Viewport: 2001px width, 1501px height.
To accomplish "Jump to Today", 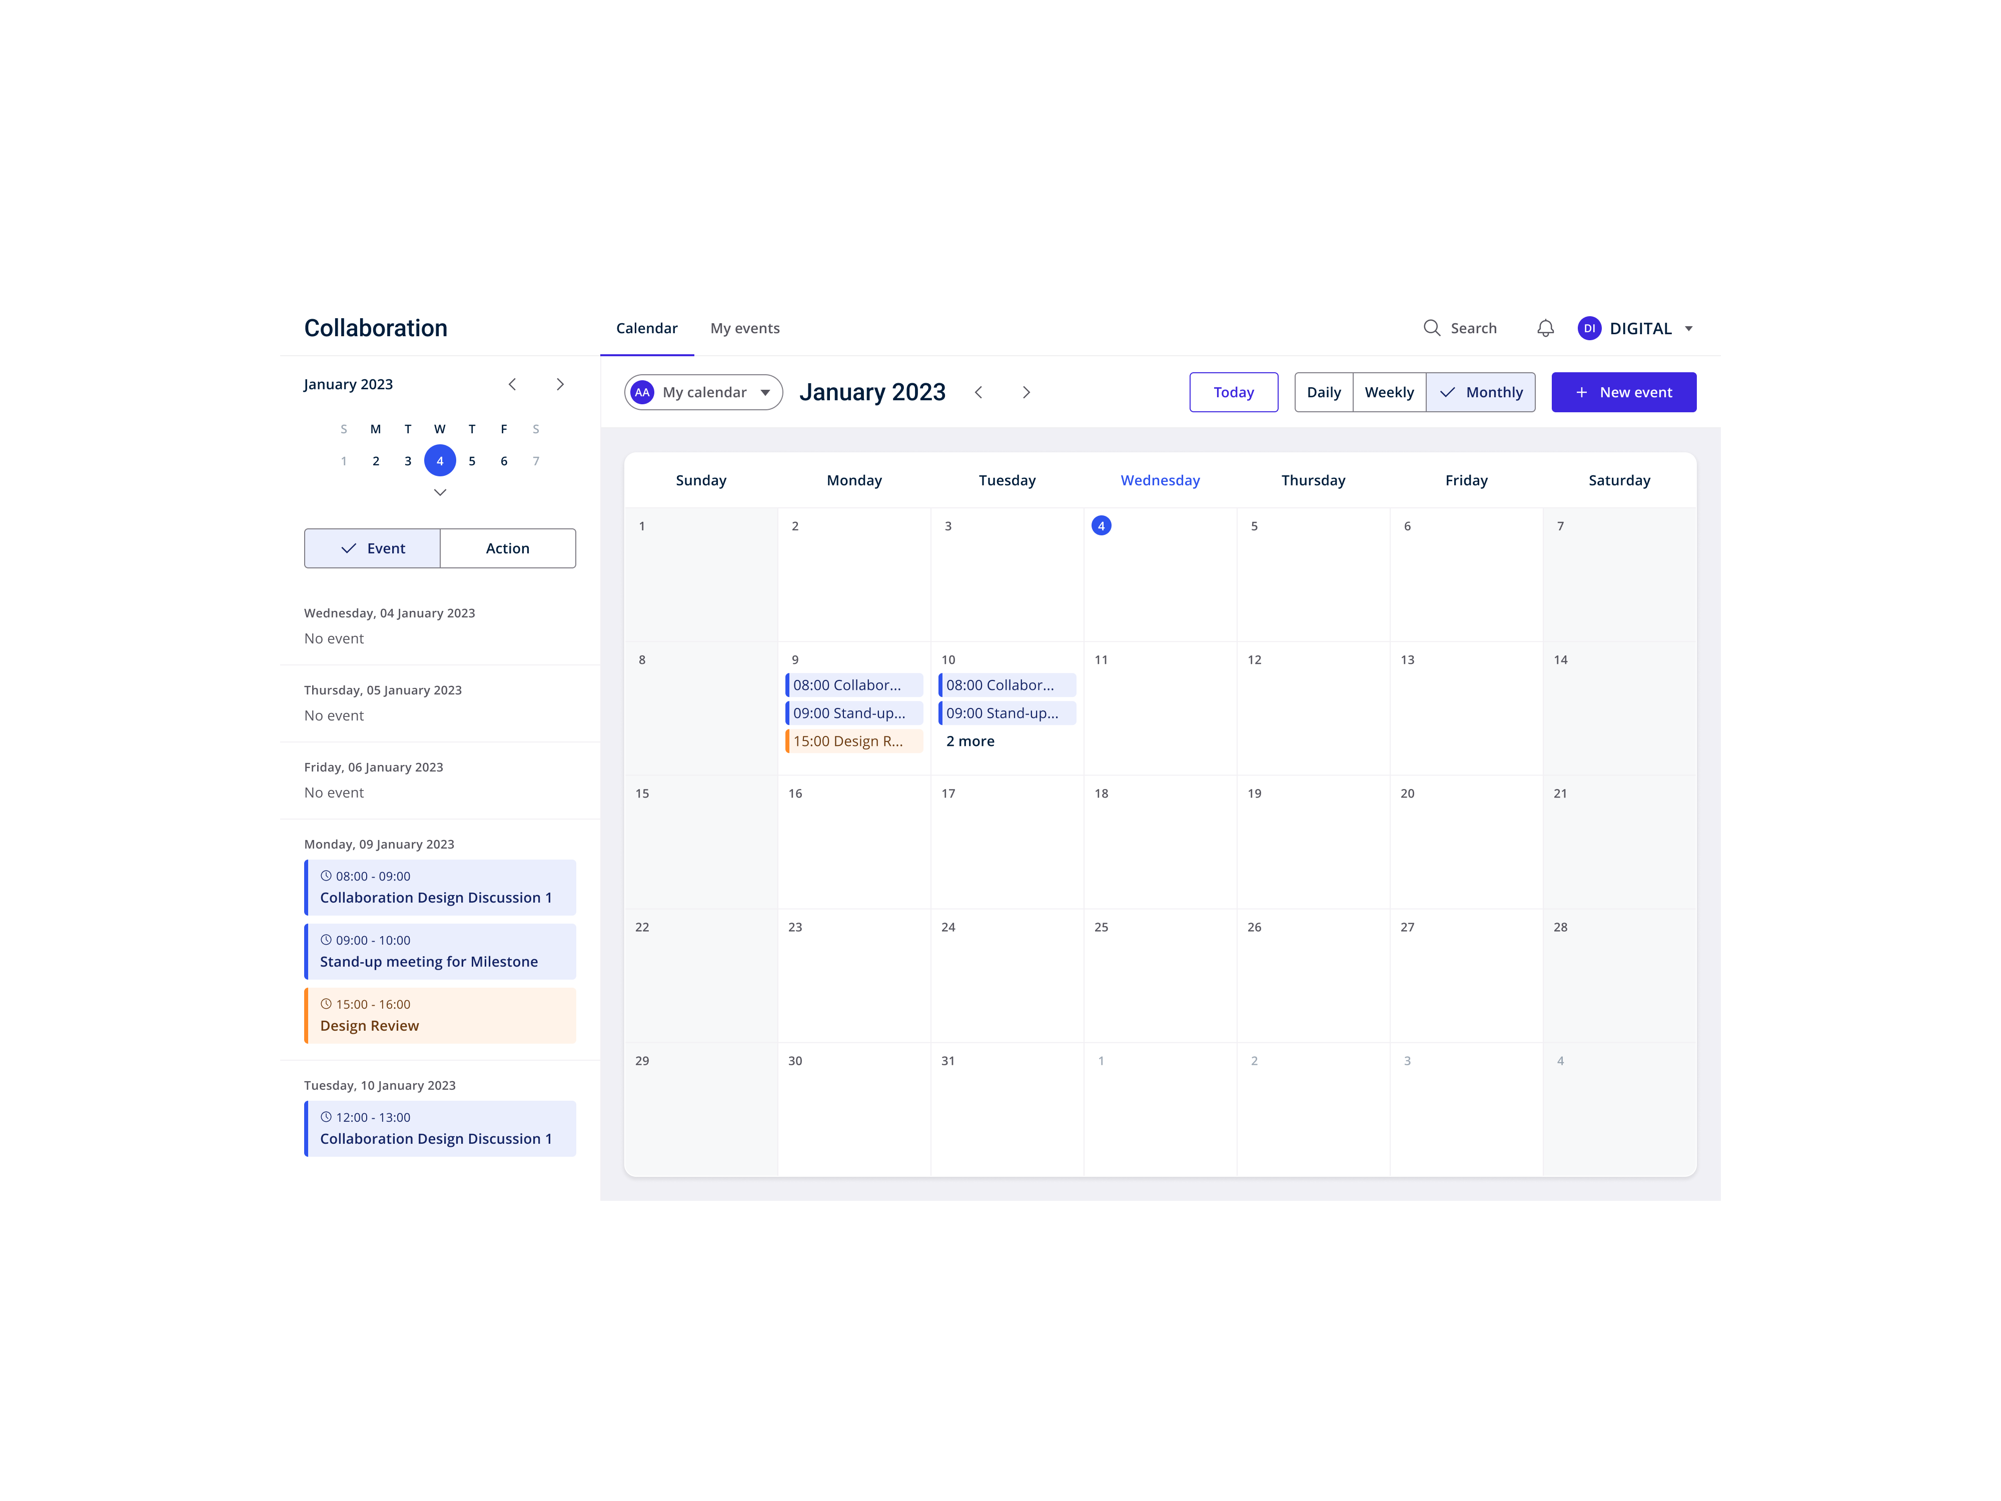I will 1233,392.
